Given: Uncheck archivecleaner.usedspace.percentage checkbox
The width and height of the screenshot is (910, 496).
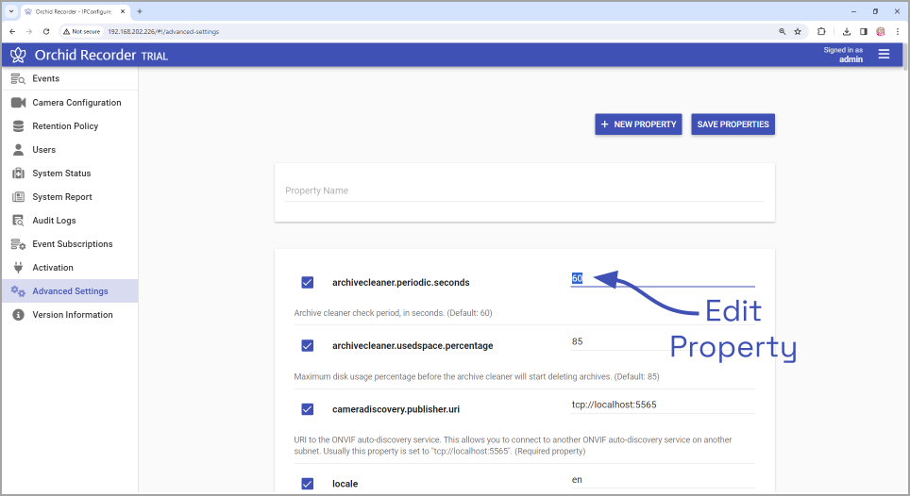Looking at the screenshot, I should 308,346.
